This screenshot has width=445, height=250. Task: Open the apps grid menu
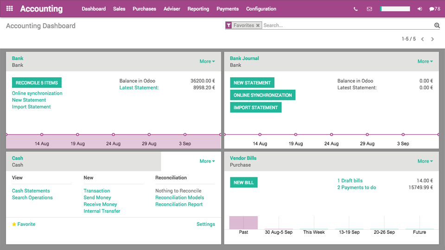[x=9, y=9]
